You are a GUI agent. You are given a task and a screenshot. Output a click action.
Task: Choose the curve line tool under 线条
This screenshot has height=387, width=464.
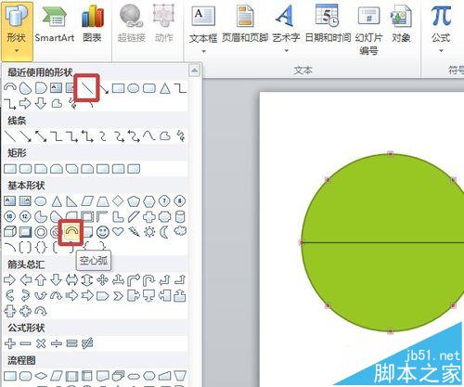[x=149, y=136]
